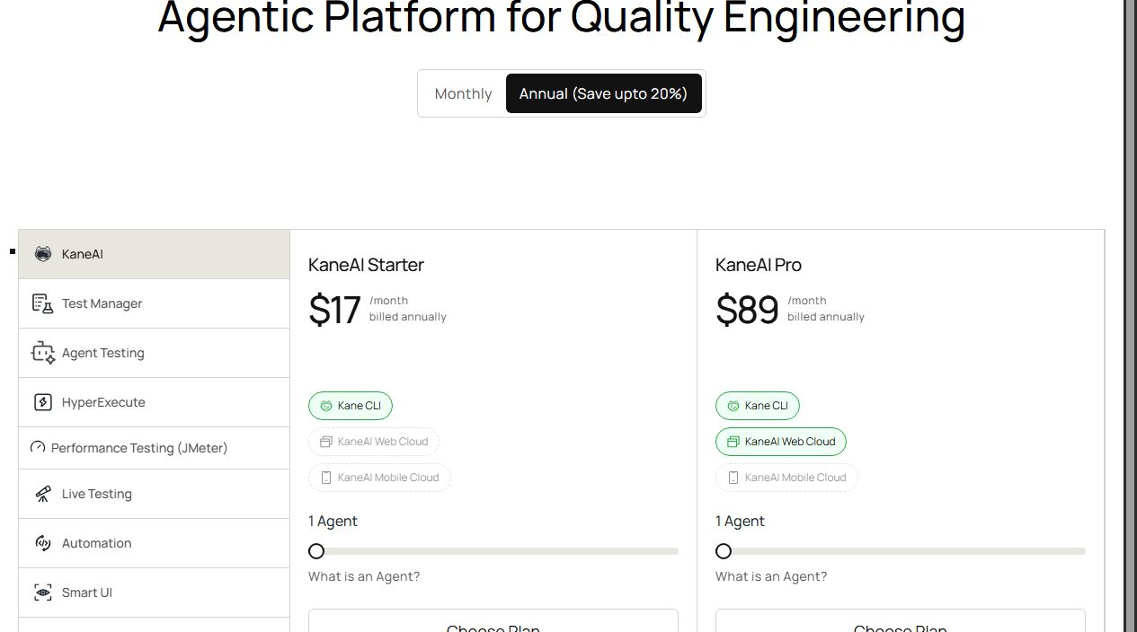Open the Automation tab
The width and height of the screenshot is (1137, 632).
154,543
